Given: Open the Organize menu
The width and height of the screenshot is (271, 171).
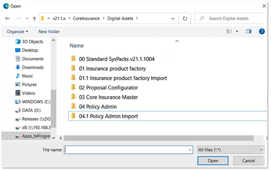Looking at the screenshot, I should click(18, 32).
